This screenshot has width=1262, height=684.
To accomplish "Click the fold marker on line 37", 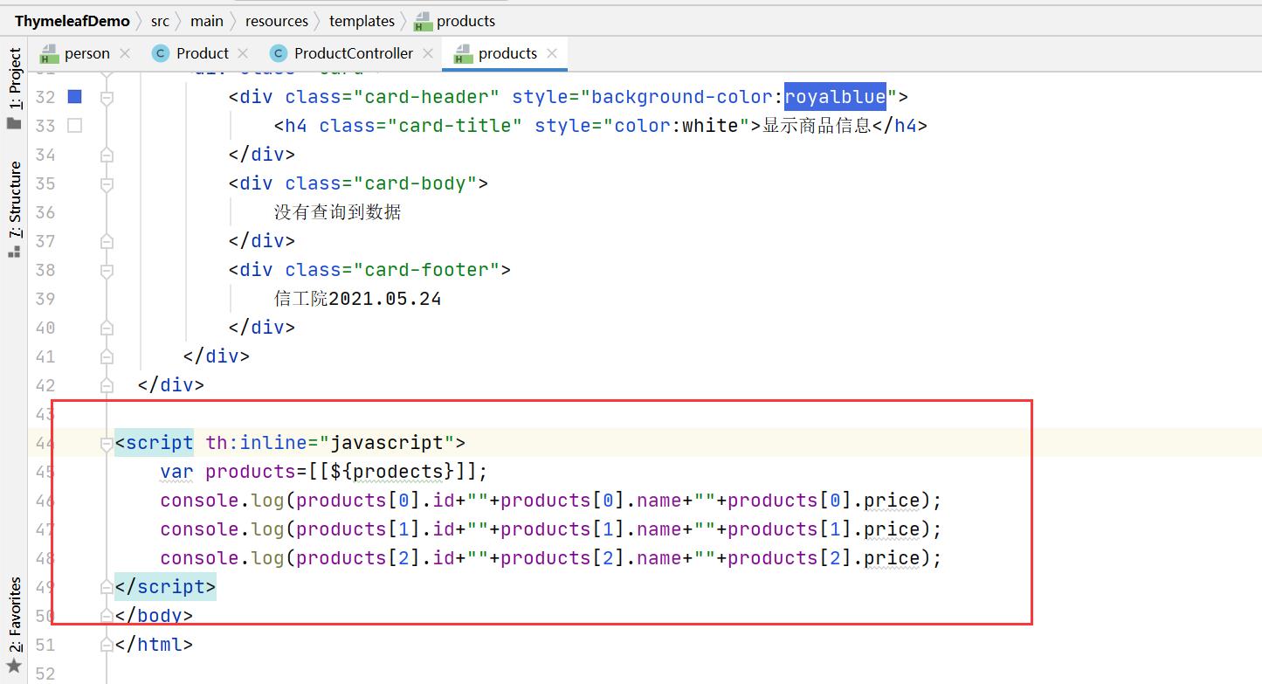I will [x=107, y=242].
